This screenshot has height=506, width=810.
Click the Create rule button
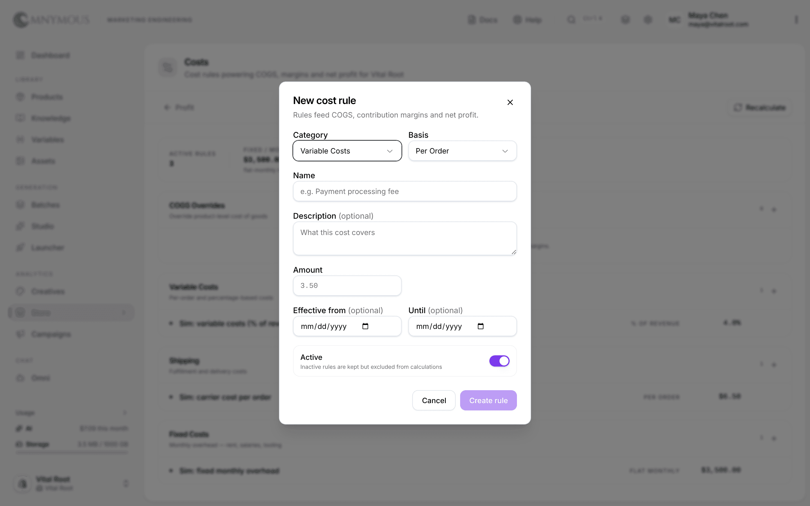tap(488, 401)
